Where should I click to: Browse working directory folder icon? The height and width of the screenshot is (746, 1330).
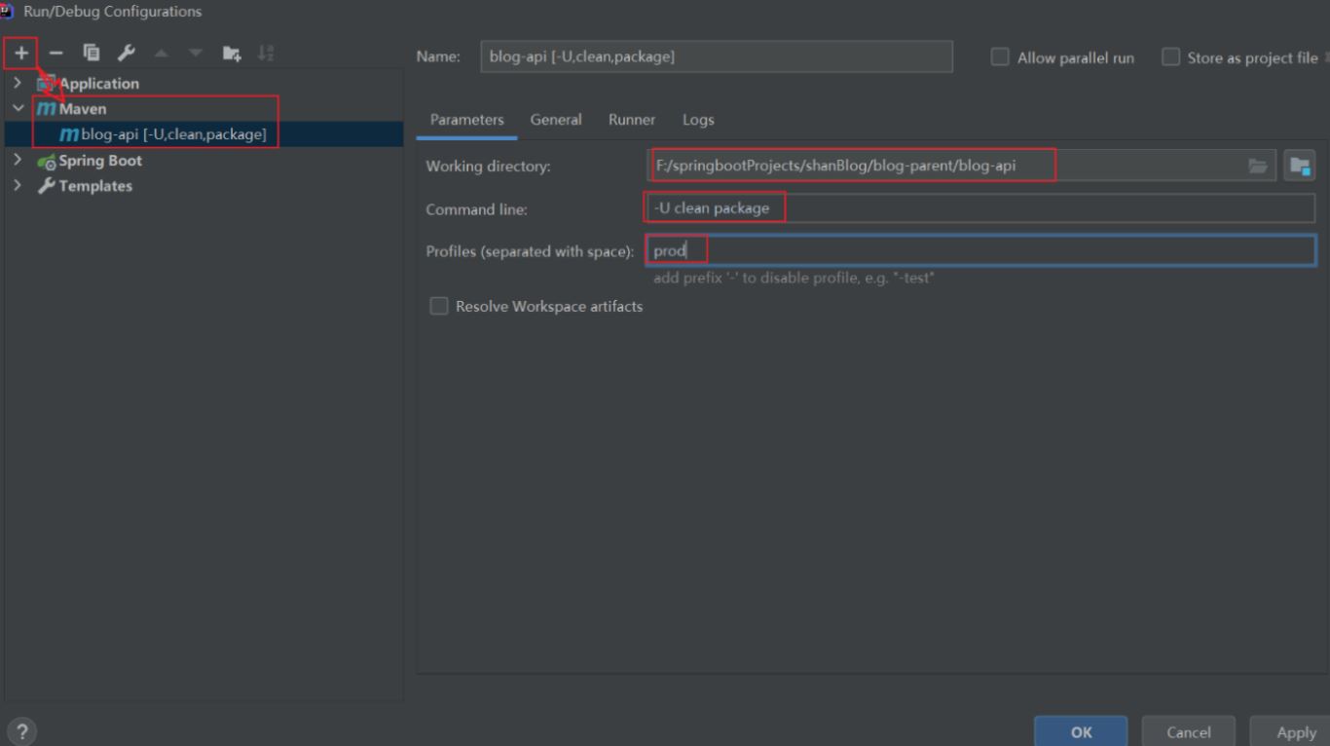(1258, 166)
